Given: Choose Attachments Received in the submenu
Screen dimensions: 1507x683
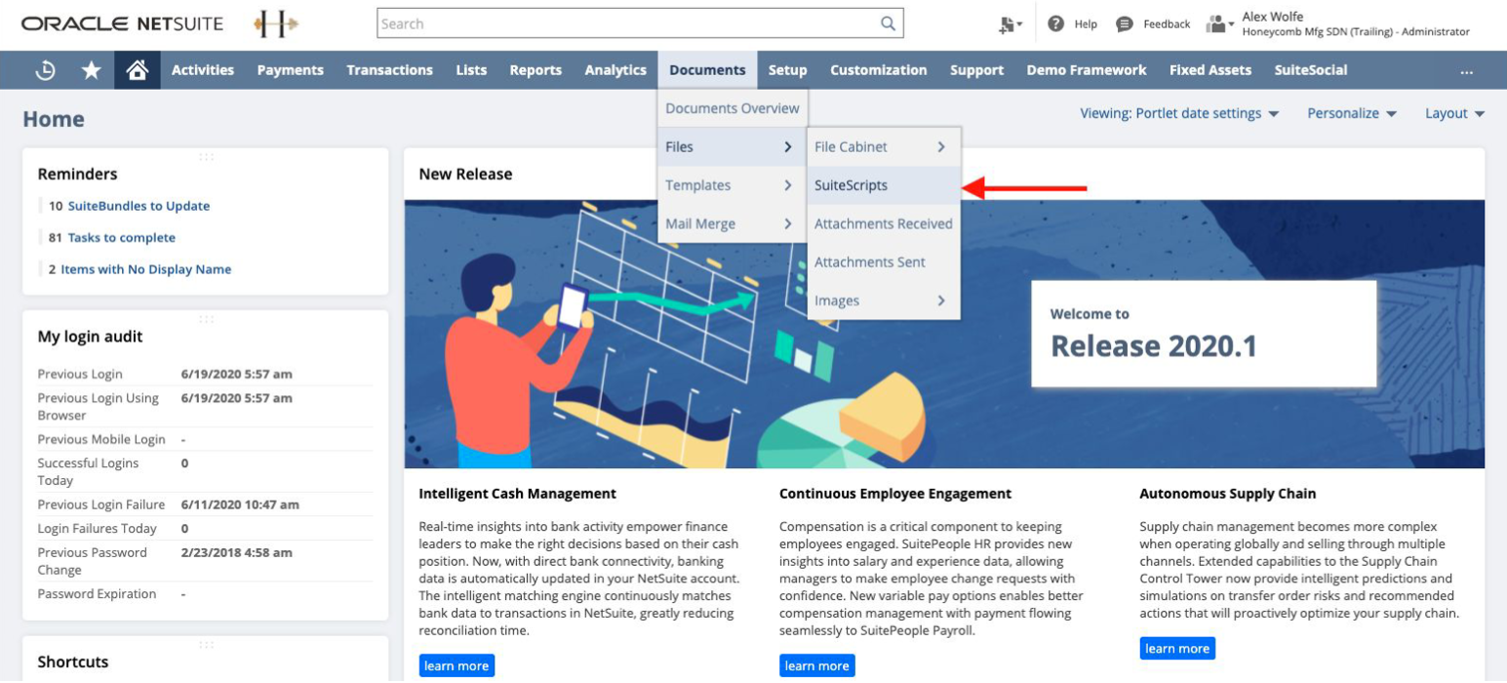Looking at the screenshot, I should click(x=884, y=223).
